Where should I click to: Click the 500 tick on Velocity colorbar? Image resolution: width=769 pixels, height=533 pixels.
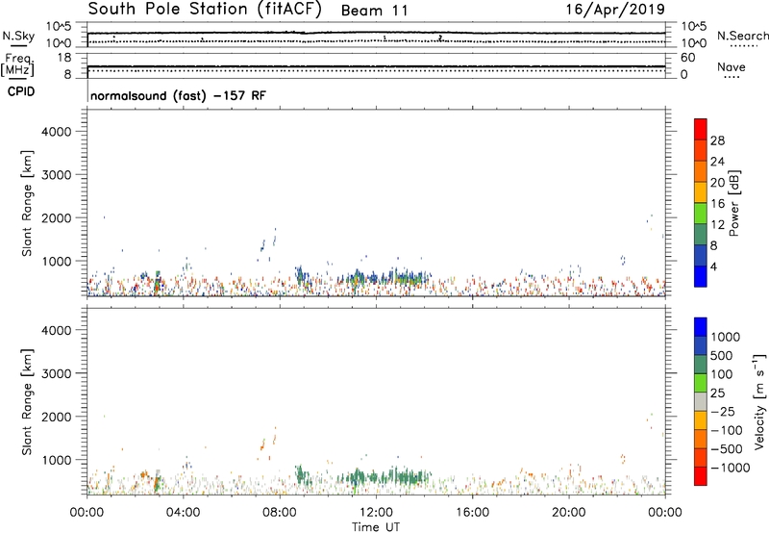click(x=721, y=355)
